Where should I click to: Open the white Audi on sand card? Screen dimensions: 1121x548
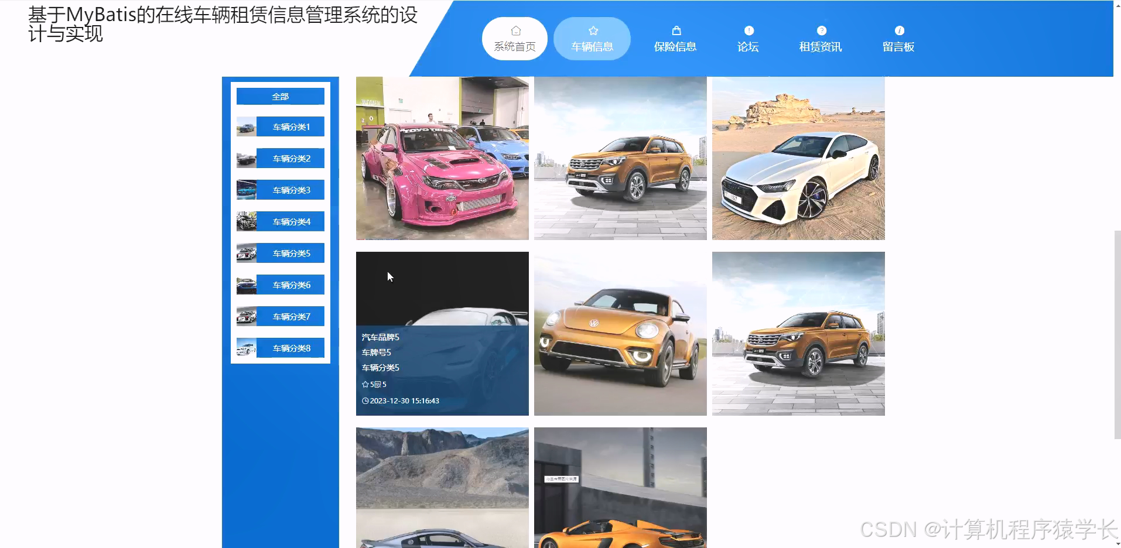(798, 158)
